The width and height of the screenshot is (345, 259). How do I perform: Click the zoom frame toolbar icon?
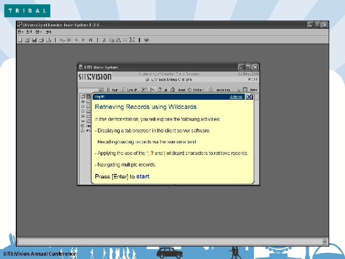point(132,40)
